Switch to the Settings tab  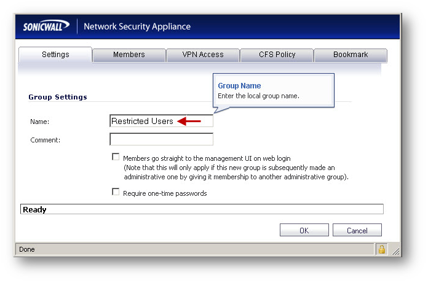click(x=55, y=55)
